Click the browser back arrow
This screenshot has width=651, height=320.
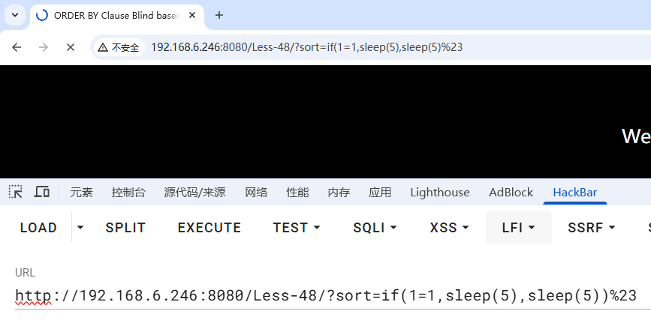[17, 47]
